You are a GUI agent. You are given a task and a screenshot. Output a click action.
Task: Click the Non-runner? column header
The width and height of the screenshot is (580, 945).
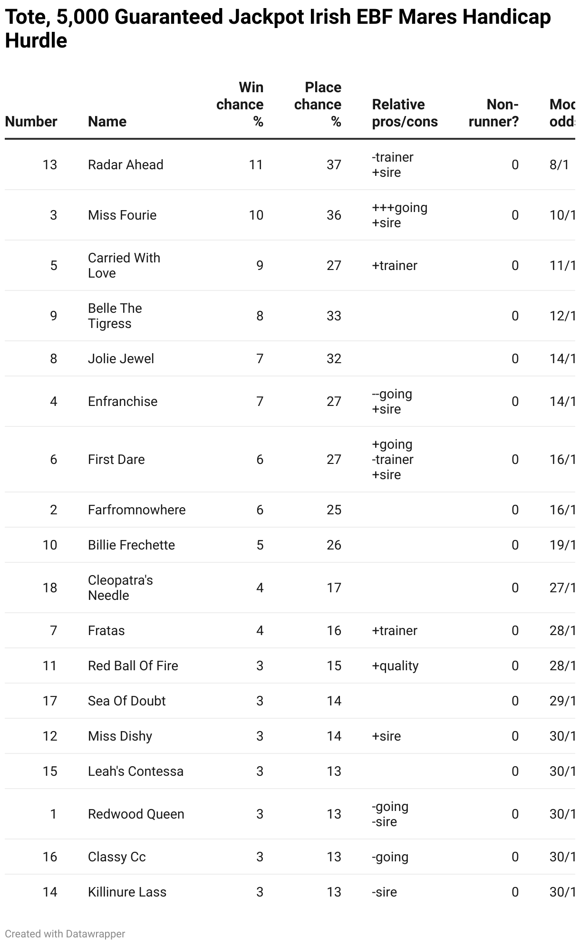click(493, 113)
